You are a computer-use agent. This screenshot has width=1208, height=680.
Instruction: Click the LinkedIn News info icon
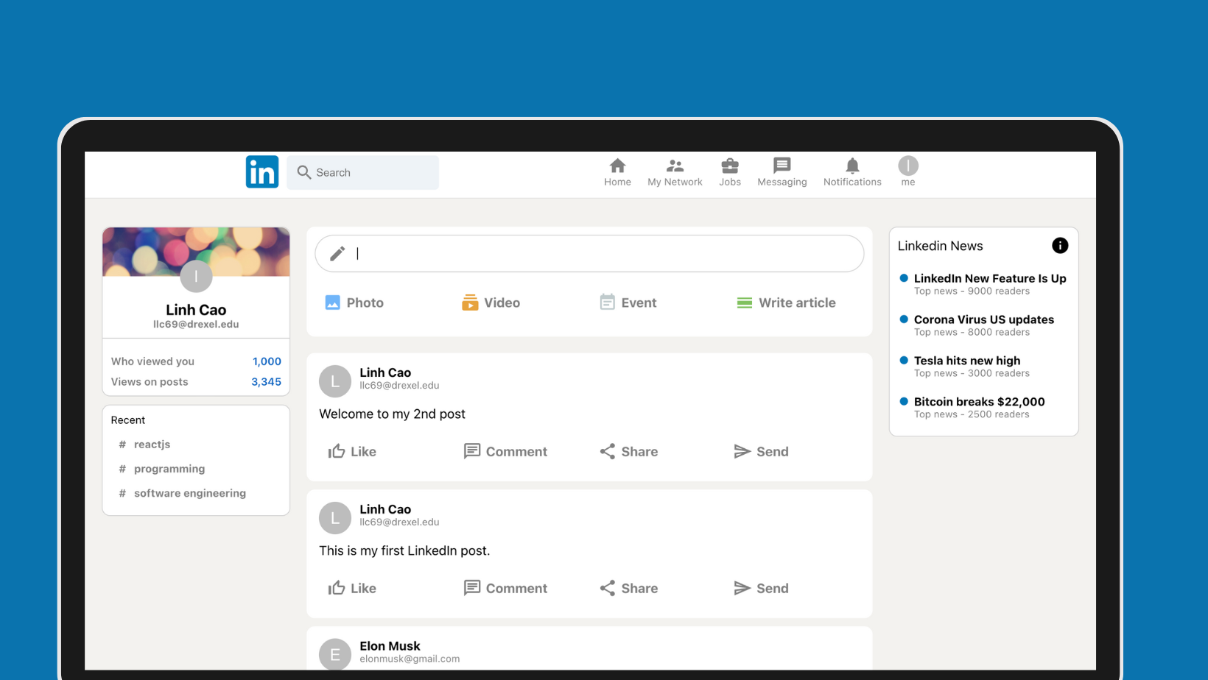tap(1060, 246)
